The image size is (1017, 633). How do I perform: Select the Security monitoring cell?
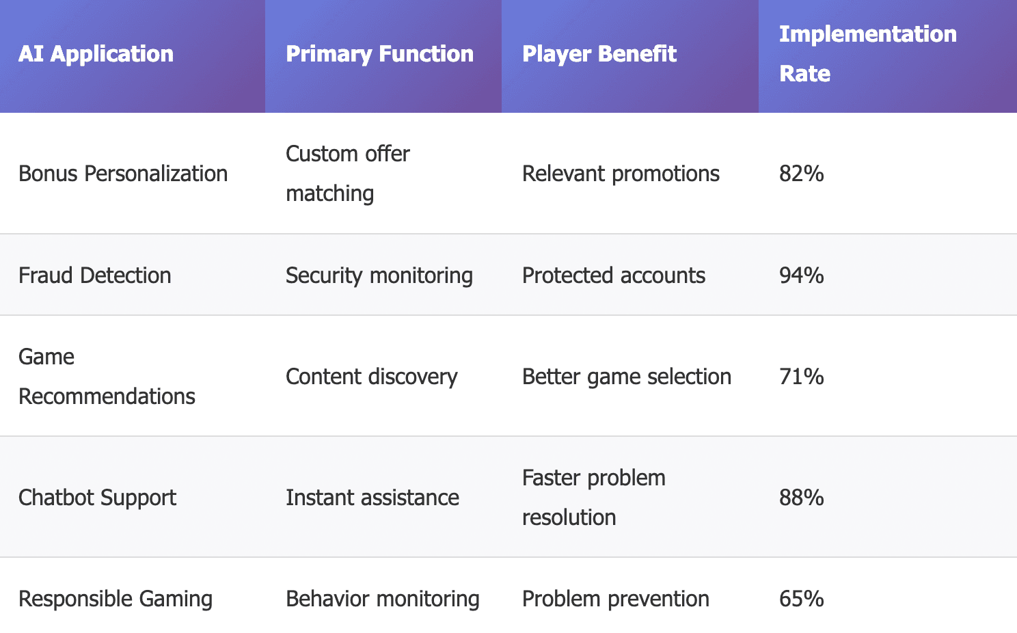379,275
